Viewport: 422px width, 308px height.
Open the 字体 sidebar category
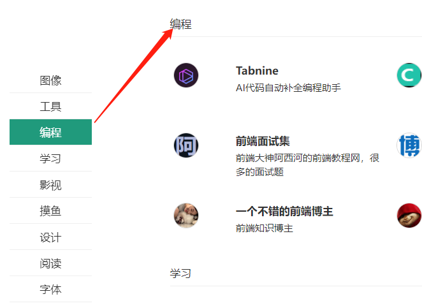[x=50, y=290]
